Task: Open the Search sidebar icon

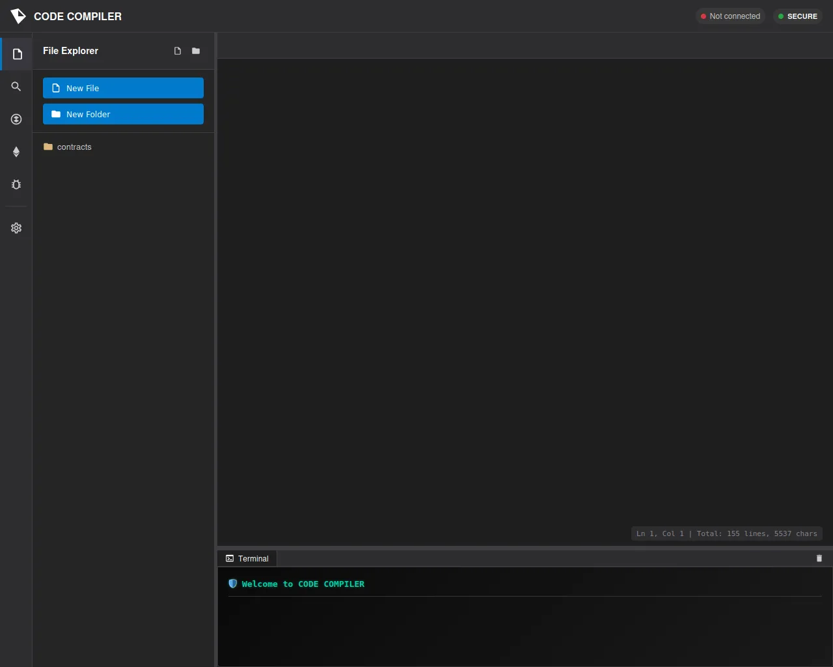Action: [16, 87]
